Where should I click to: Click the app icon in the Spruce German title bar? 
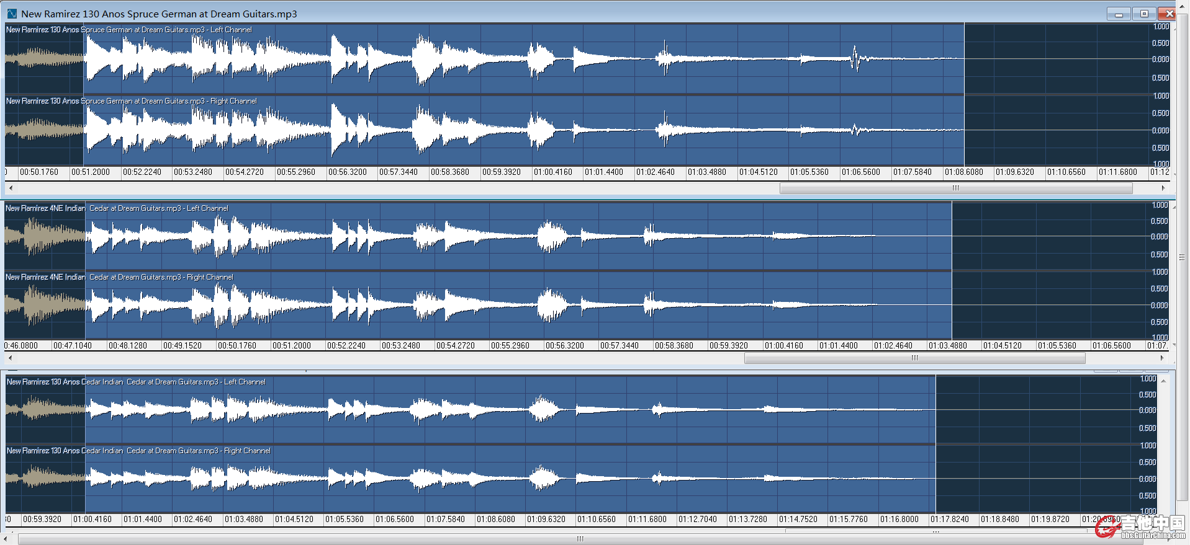pos(12,14)
